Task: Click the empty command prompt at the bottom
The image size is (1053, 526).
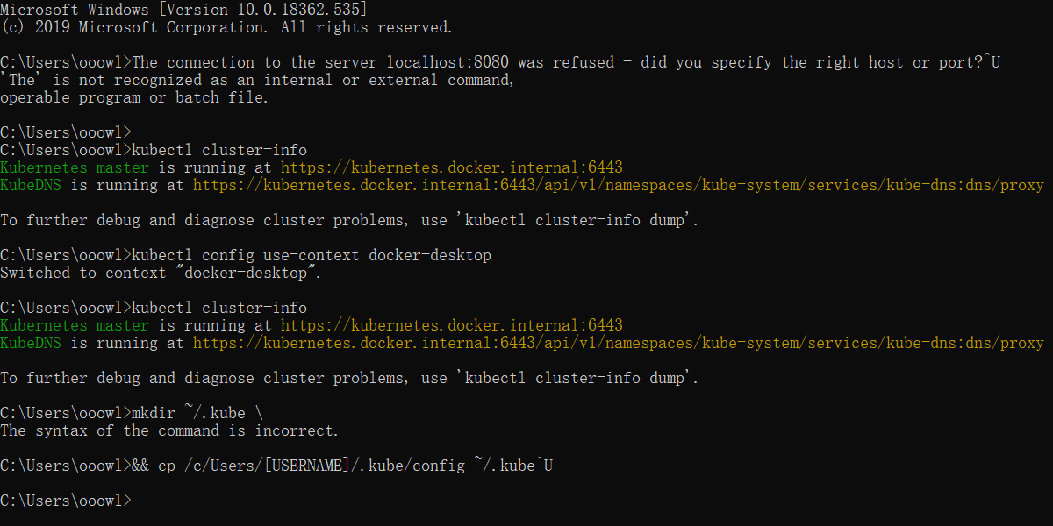Action: pos(66,501)
